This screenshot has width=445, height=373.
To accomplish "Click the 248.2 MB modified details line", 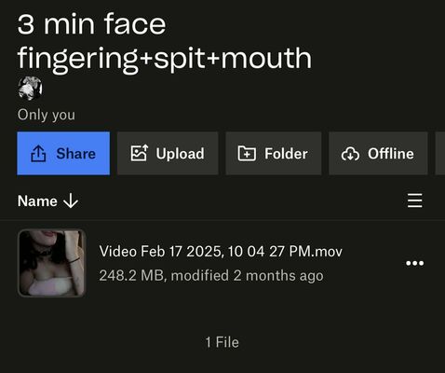I will click(211, 276).
